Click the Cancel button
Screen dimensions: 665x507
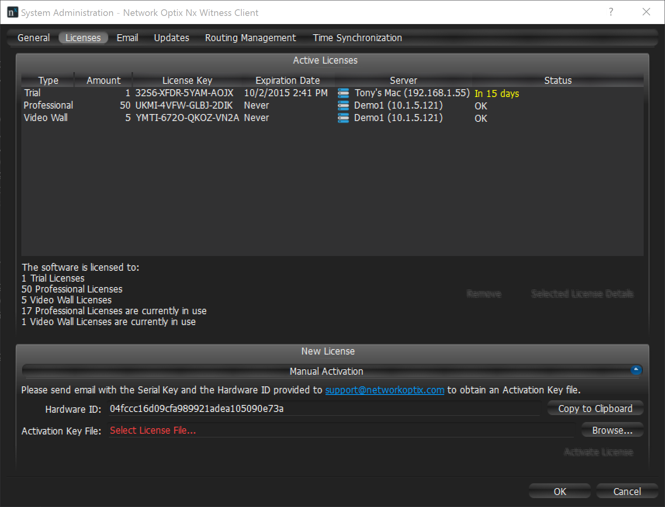point(627,491)
